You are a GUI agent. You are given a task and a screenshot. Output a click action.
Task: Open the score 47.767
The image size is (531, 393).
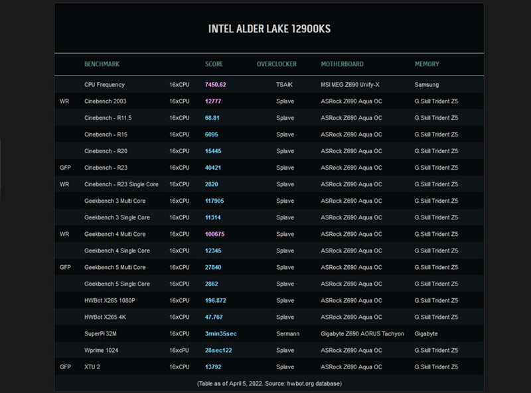[x=214, y=317]
